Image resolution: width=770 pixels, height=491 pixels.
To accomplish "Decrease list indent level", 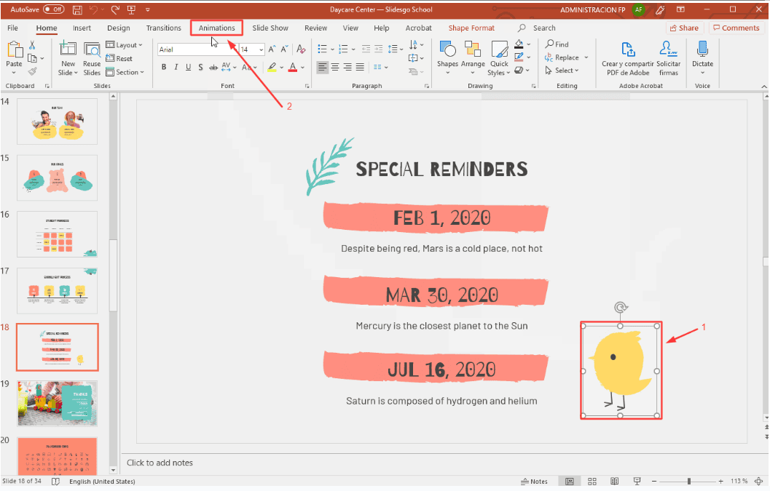I will coord(366,49).
